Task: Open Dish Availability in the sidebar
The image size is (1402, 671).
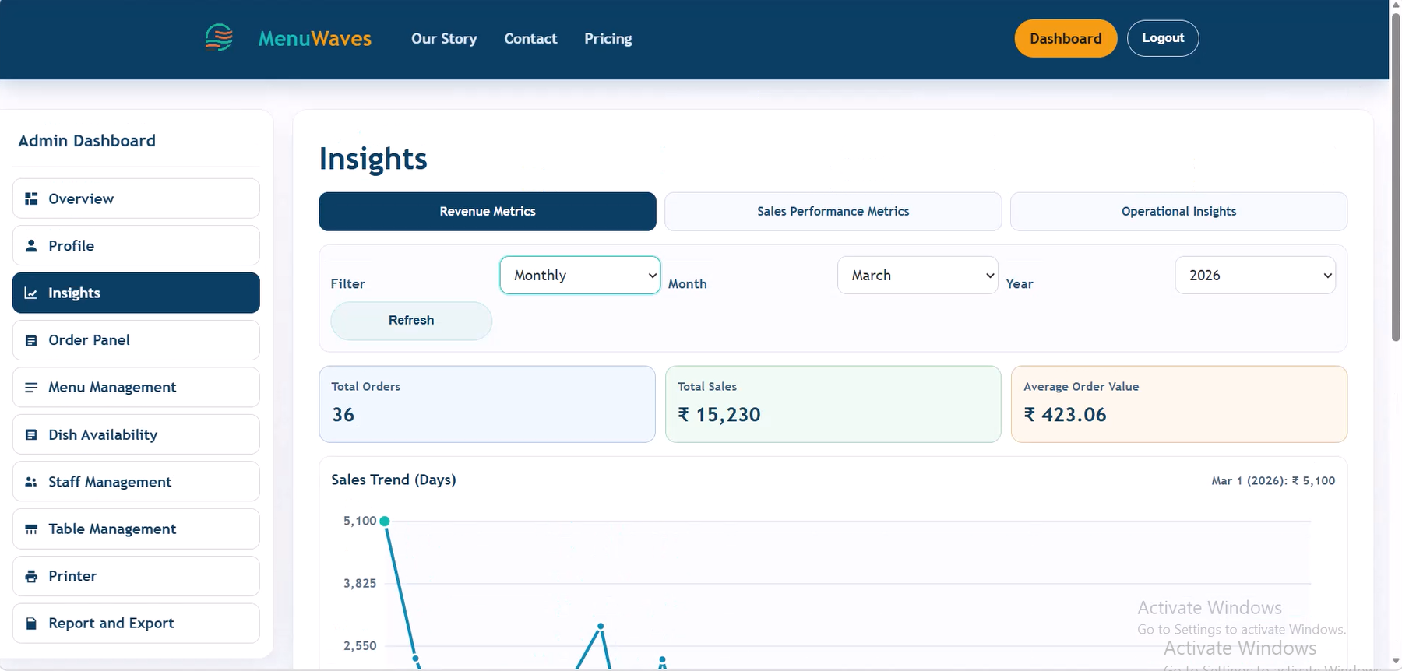Action: click(x=136, y=434)
